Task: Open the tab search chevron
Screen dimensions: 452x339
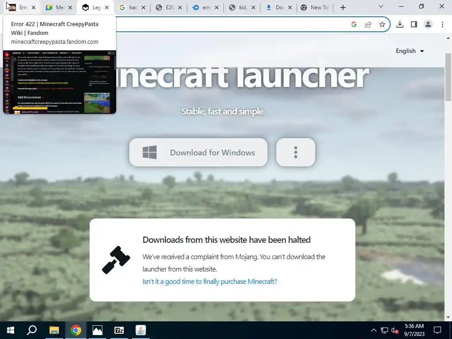Action: point(381,6)
